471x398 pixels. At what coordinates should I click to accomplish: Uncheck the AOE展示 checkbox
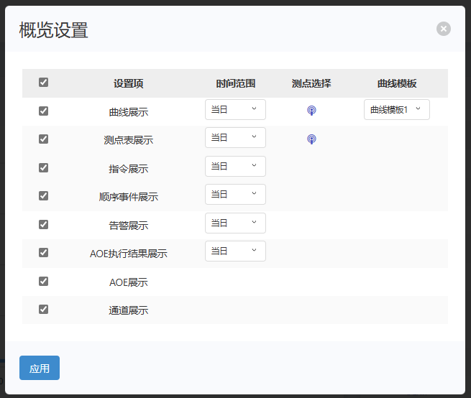44,281
